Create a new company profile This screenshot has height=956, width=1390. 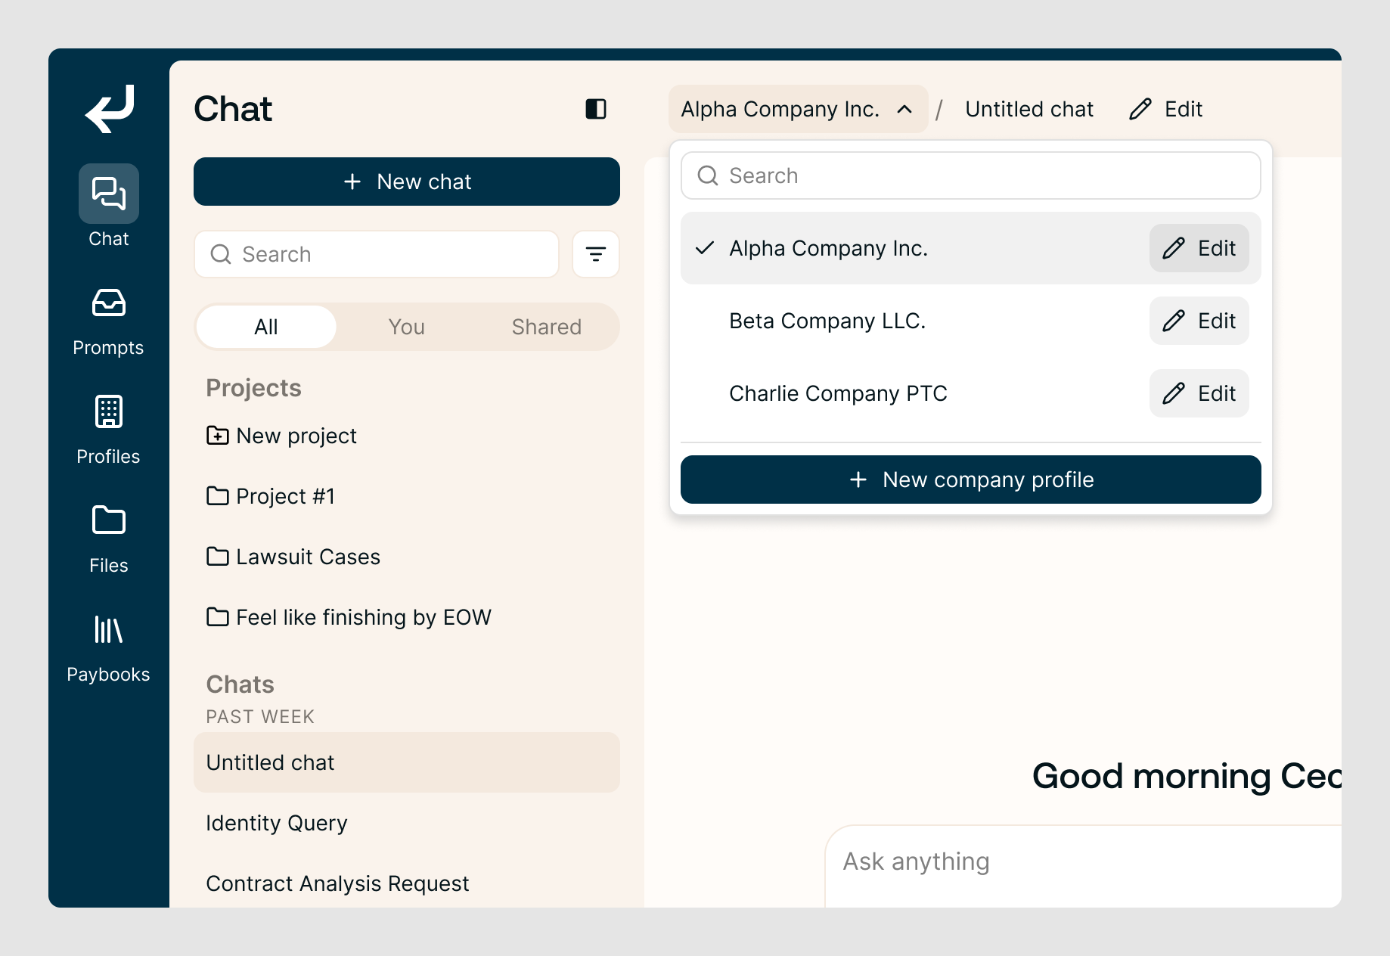point(971,480)
